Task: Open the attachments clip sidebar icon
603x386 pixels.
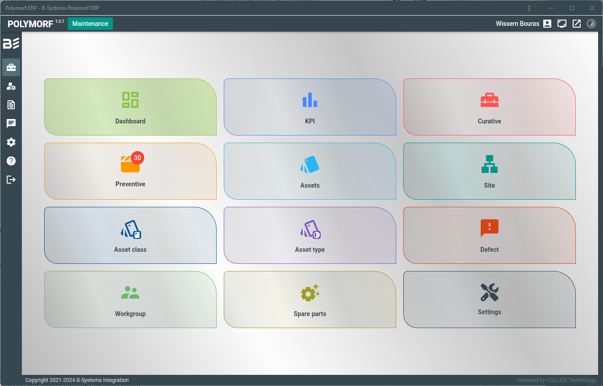Action: (x=11, y=105)
